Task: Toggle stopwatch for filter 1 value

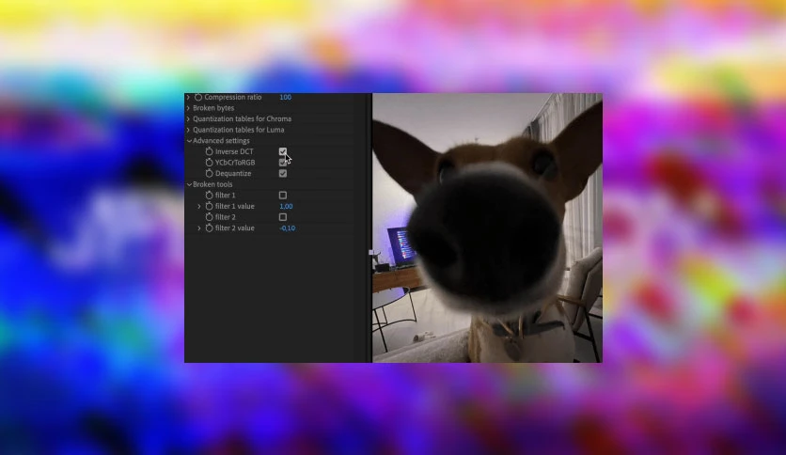Action: 210,206
